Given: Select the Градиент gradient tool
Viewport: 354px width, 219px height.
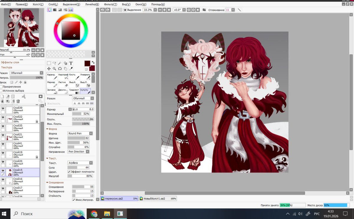Looking at the screenshot, I should 74,91.
